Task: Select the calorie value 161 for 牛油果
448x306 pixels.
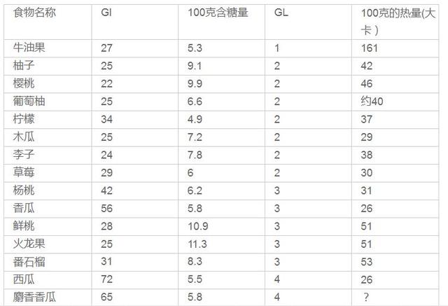Action: click(x=370, y=48)
